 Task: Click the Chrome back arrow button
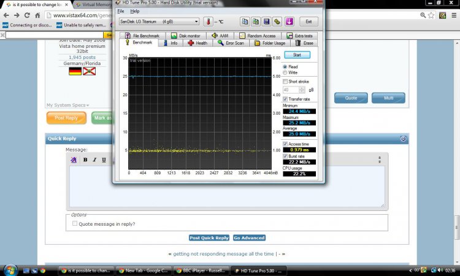coord(6,15)
